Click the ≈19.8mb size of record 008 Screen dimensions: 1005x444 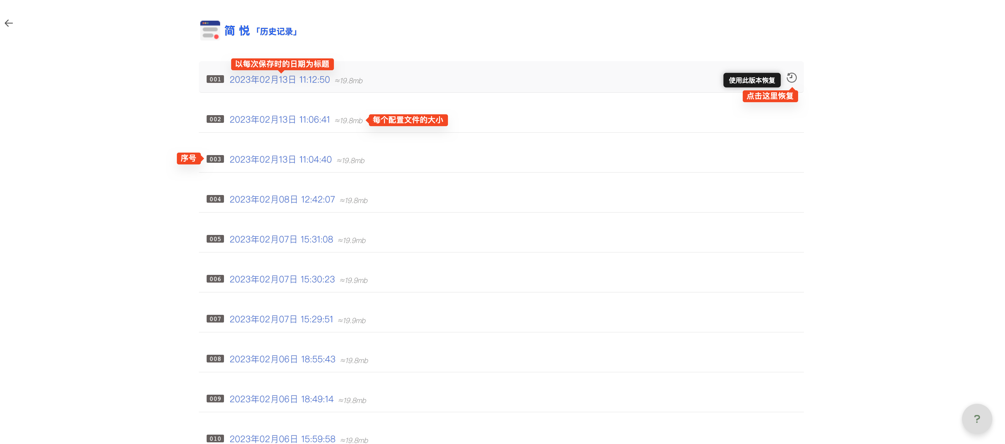(354, 361)
